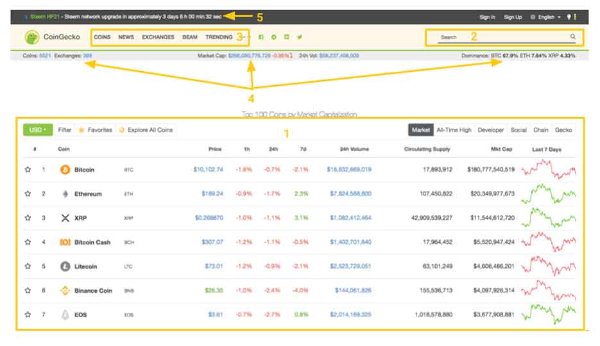This screenshot has height=346, width=600.
Task: Select the Market tab
Action: pyautogui.click(x=421, y=130)
